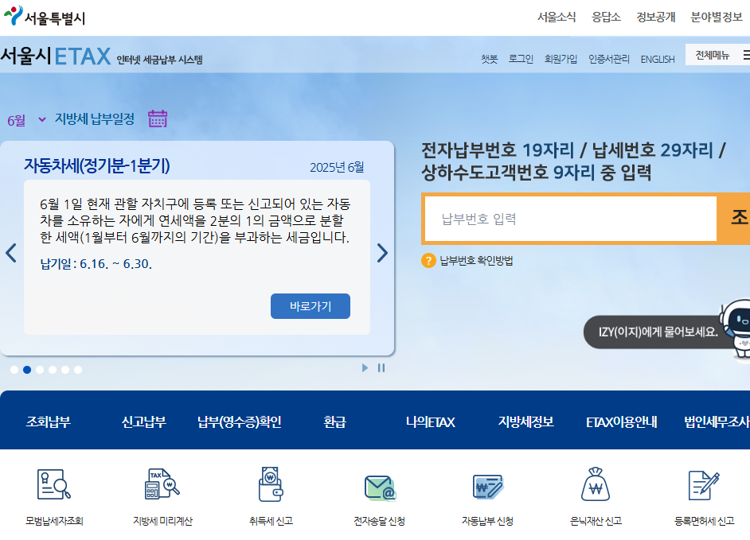Open the 취득세 신고 wallet icon

pos(271,484)
